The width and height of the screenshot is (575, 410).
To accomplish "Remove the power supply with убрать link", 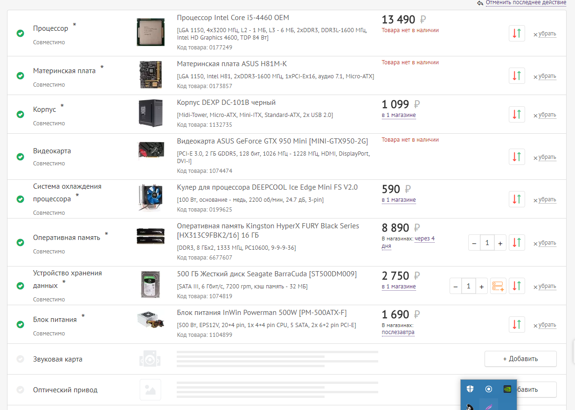I will [547, 325].
